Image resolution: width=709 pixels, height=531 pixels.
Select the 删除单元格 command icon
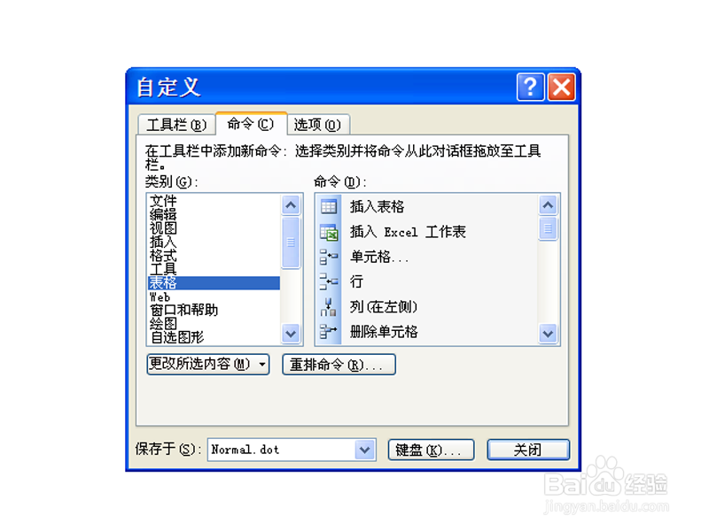coord(329,332)
